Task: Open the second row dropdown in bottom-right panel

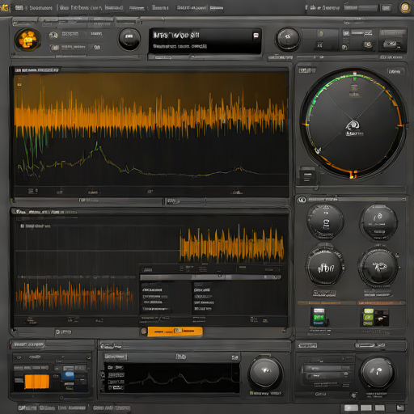Action: (x=327, y=375)
